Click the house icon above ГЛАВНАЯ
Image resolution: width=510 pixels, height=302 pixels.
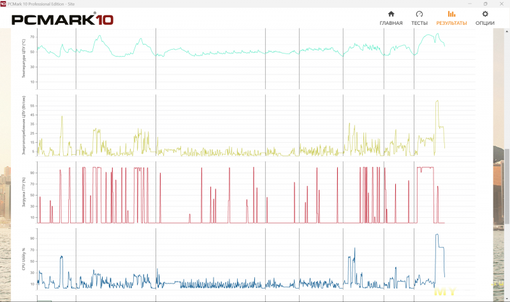pos(391,13)
